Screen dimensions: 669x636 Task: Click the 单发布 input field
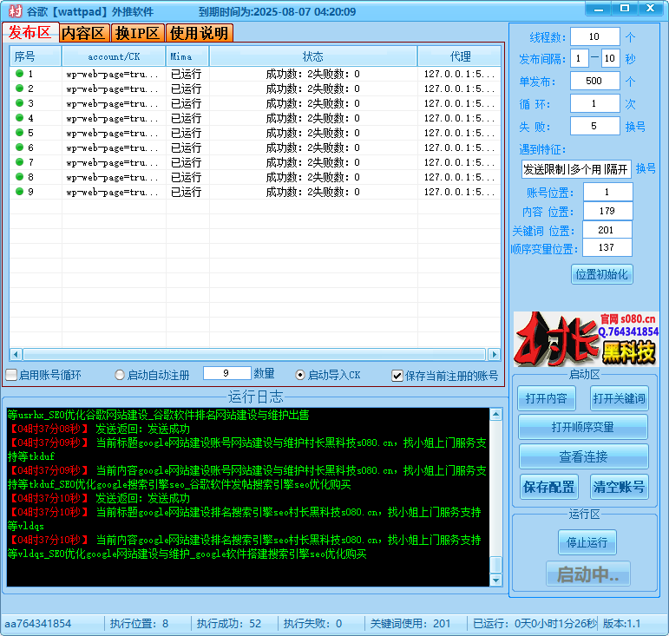594,81
